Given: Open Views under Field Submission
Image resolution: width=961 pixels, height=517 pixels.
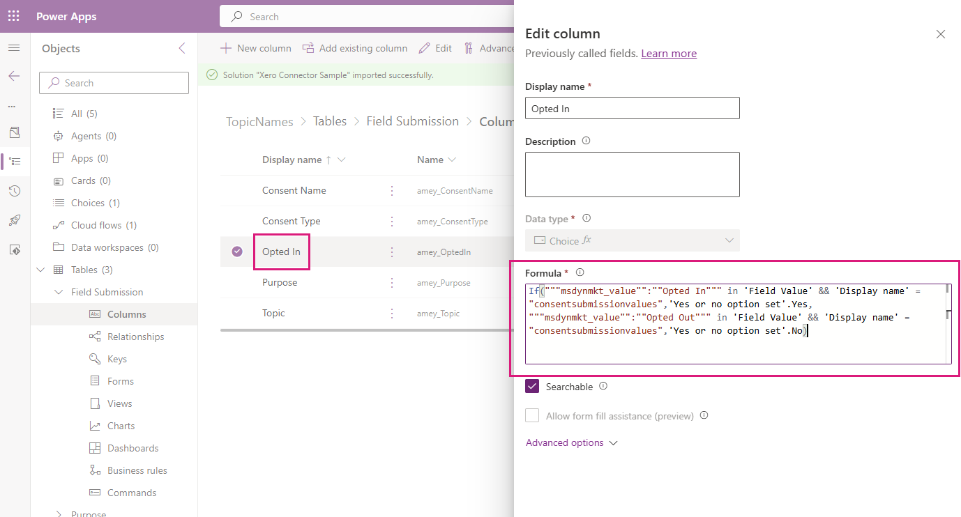Looking at the screenshot, I should 119,403.
